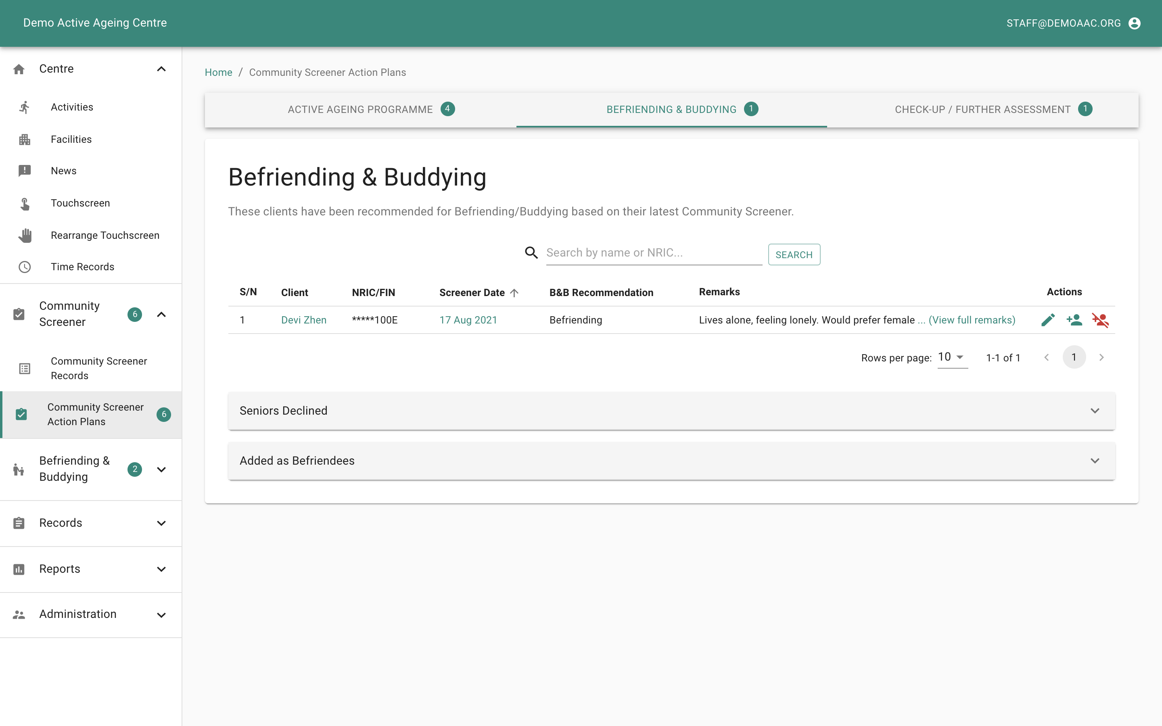Sort by Screener Date arrow icon
The width and height of the screenshot is (1162, 726).
click(514, 293)
